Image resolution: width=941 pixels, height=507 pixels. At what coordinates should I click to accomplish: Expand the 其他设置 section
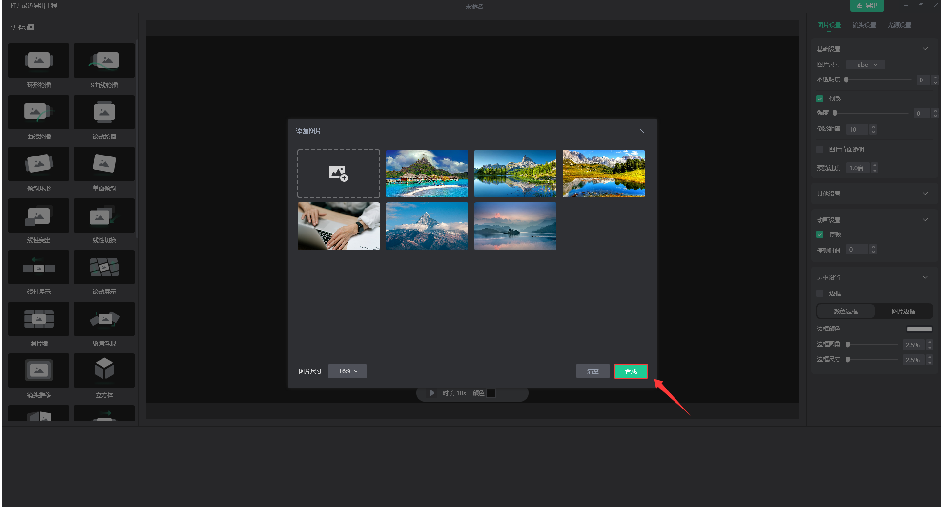[925, 194]
